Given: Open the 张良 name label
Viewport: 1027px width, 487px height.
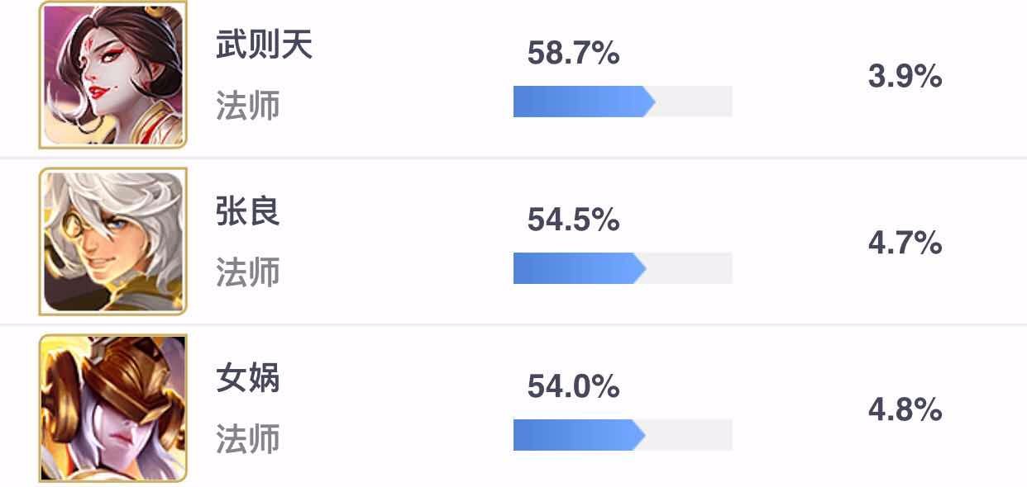Looking at the screenshot, I should click(x=248, y=211).
